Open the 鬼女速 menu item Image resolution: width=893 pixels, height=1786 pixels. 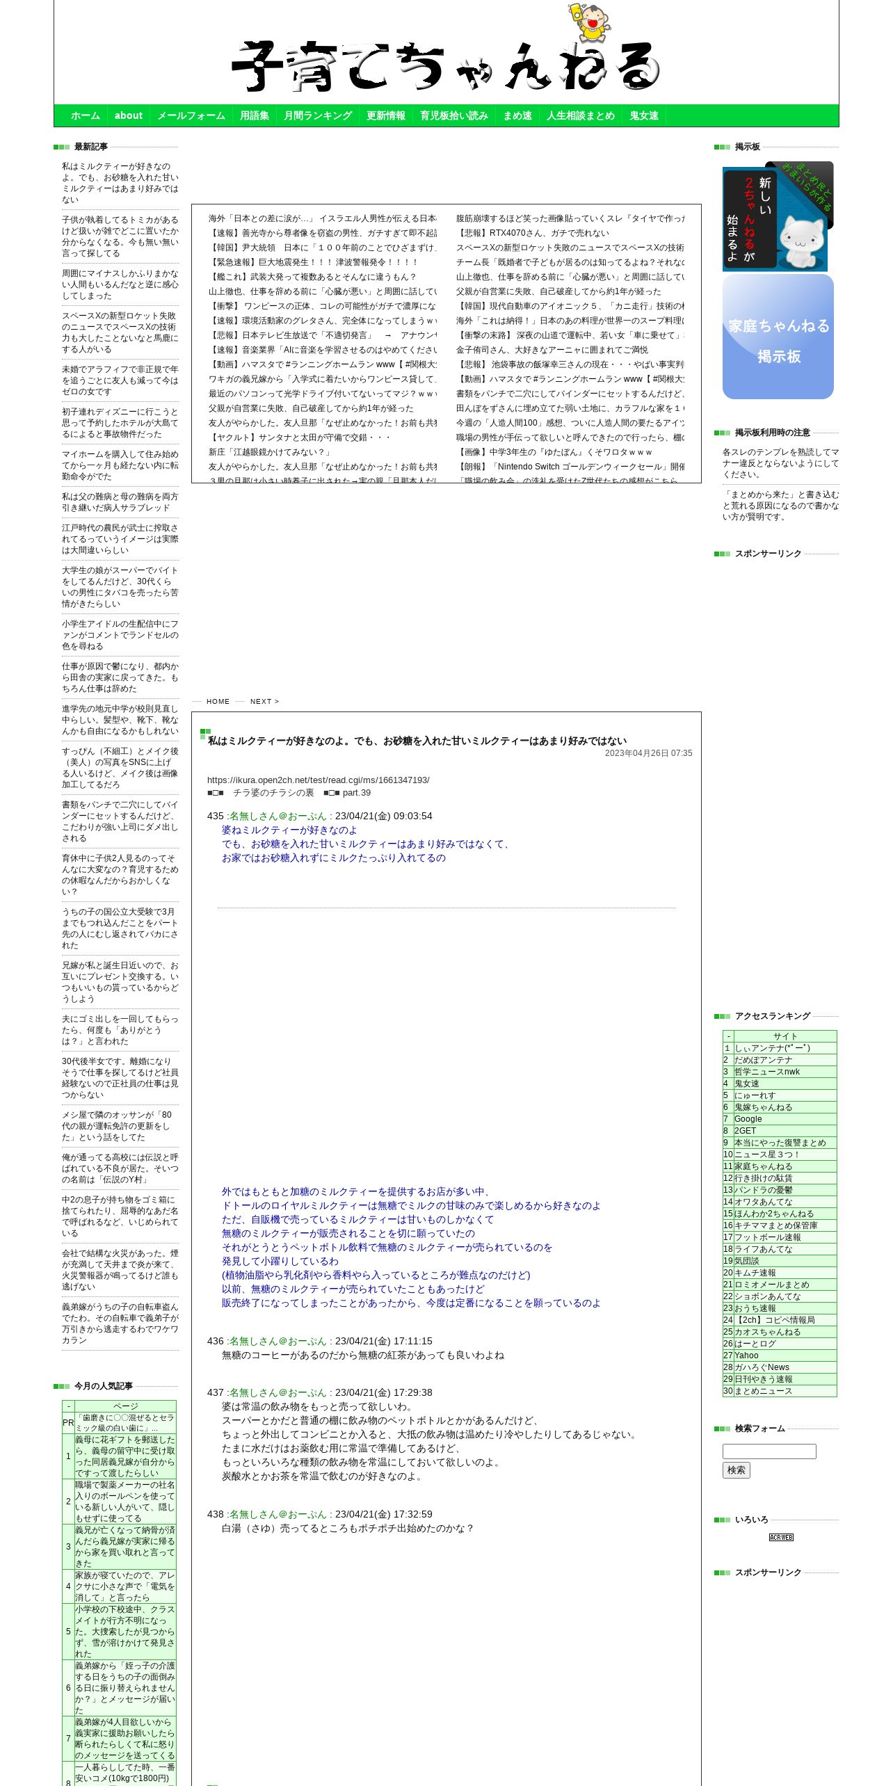point(644,115)
